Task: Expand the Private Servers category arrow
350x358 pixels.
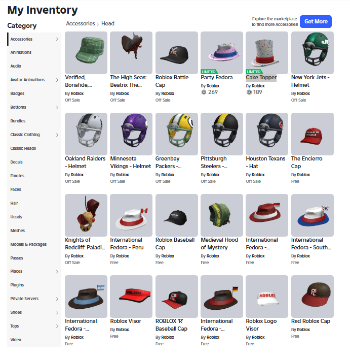Action: [x=57, y=299]
